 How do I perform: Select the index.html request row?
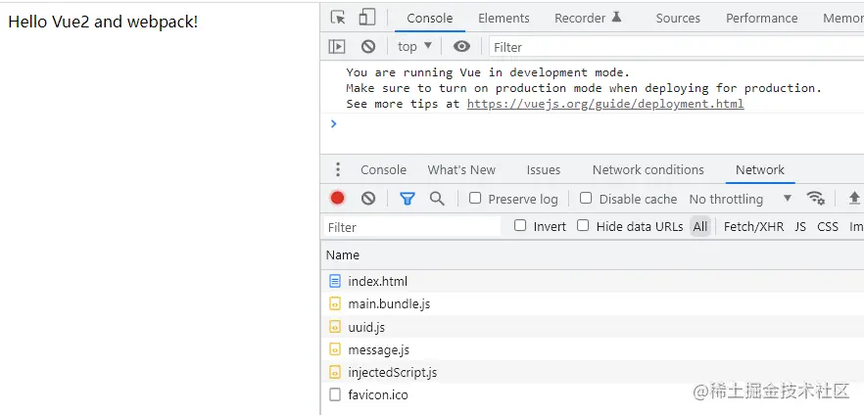pyautogui.click(x=593, y=281)
